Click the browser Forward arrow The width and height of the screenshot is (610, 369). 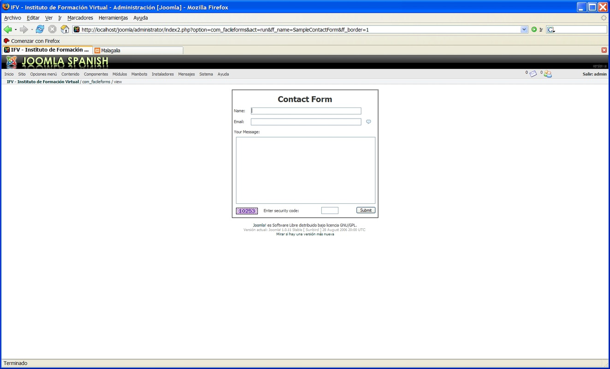tap(24, 30)
